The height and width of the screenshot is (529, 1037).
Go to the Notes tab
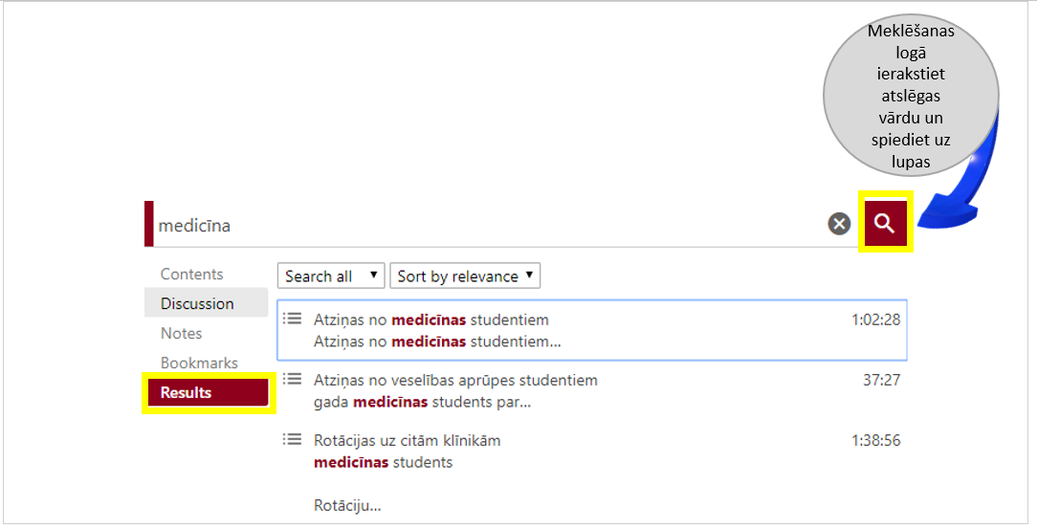pos(182,333)
